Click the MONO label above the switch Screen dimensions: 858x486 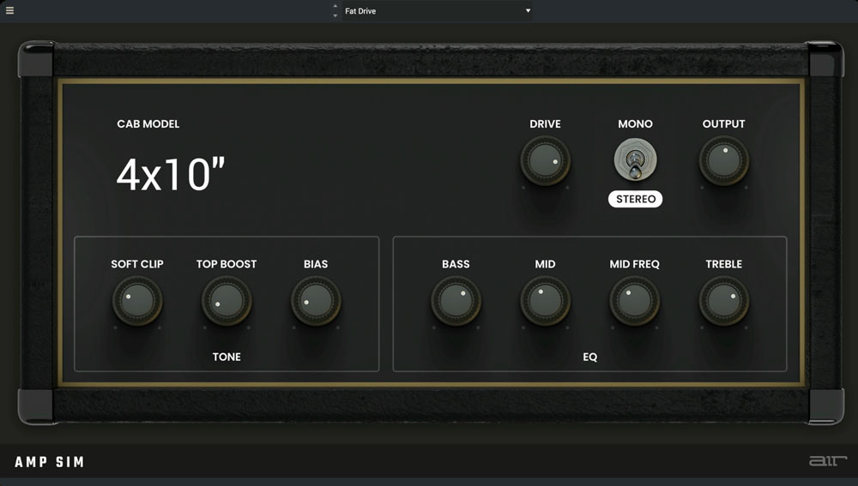[x=635, y=124]
